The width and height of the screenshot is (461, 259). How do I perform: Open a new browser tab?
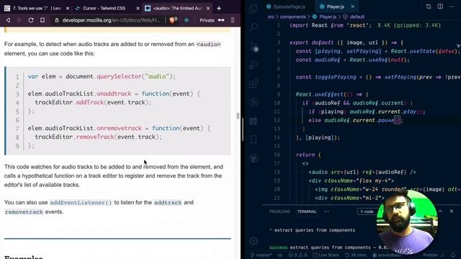219,9
